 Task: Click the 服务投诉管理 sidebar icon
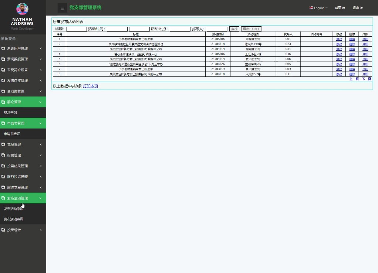(x=3, y=177)
